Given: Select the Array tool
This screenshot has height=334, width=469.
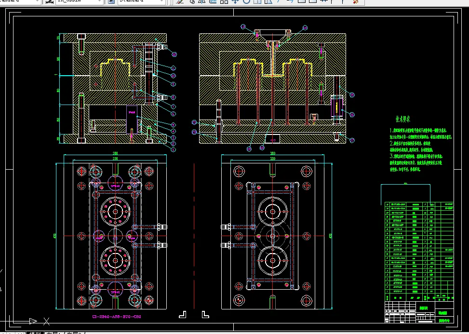Looking at the screenshot, I should 225,1.
